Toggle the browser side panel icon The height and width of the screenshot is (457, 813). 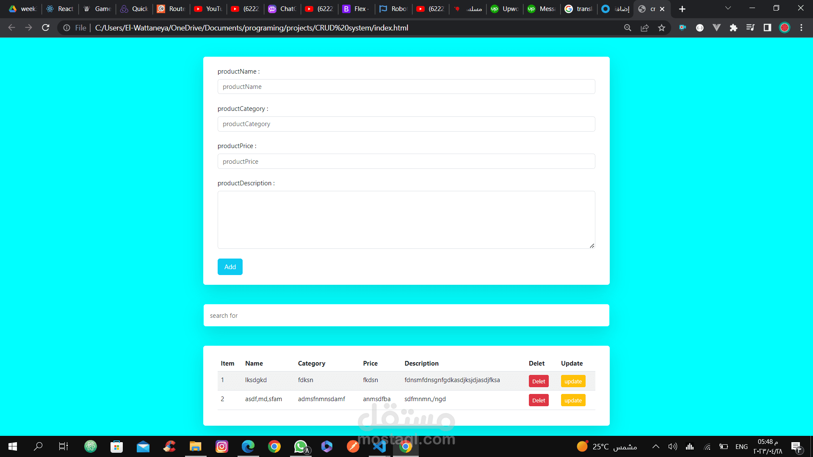pos(767,28)
